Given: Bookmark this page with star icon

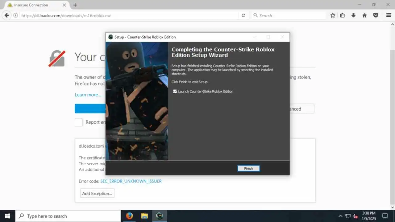Looking at the screenshot, I should (333, 15).
